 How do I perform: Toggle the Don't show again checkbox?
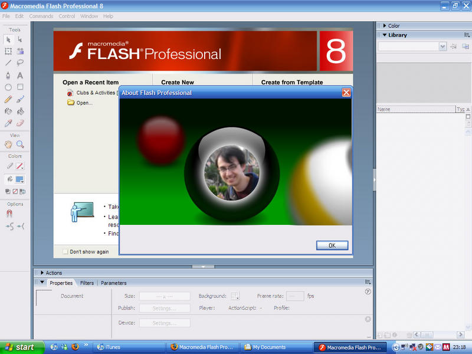coord(65,252)
